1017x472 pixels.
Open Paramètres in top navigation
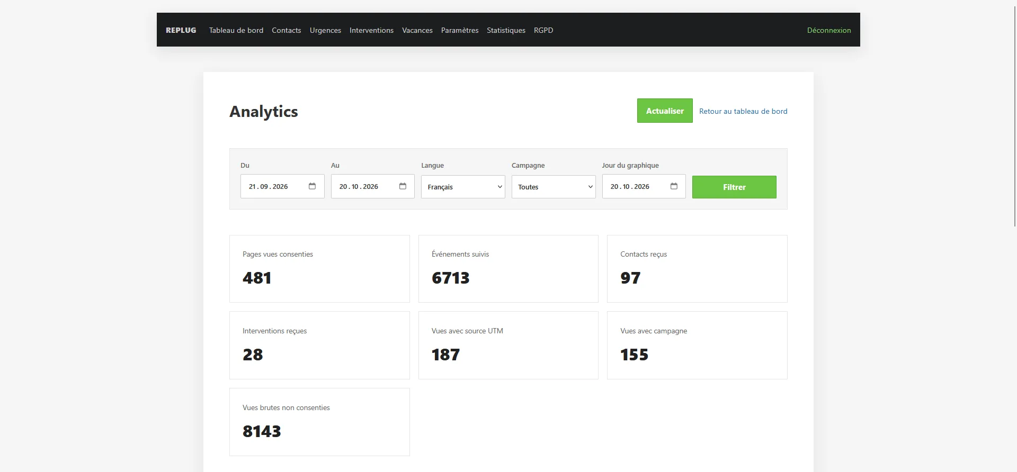click(460, 30)
